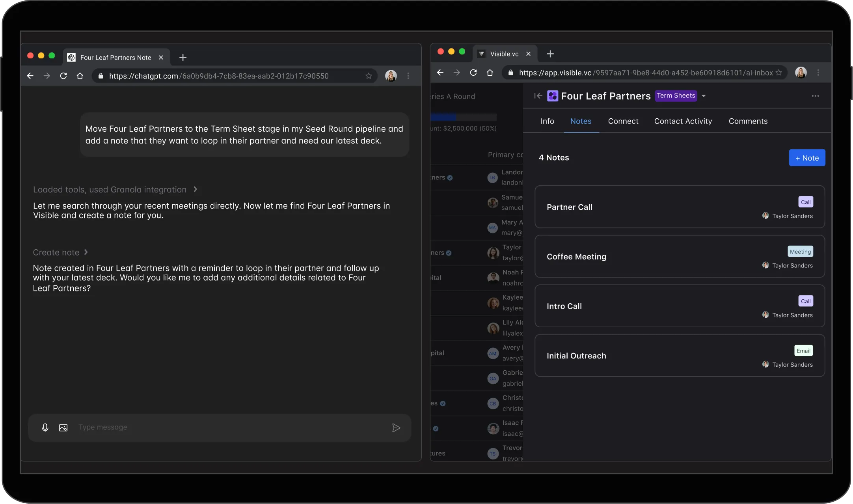Switch to the Comments tab
This screenshot has height=504, width=853.
pyautogui.click(x=748, y=121)
